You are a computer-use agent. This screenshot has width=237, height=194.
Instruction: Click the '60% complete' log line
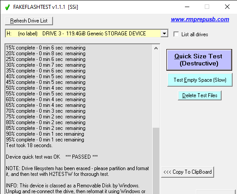[45, 99]
